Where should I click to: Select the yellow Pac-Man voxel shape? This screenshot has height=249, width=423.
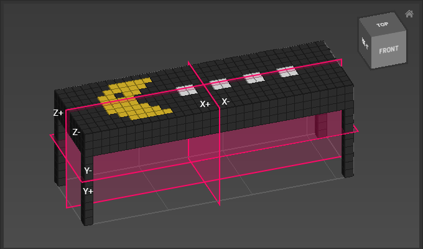[132, 100]
